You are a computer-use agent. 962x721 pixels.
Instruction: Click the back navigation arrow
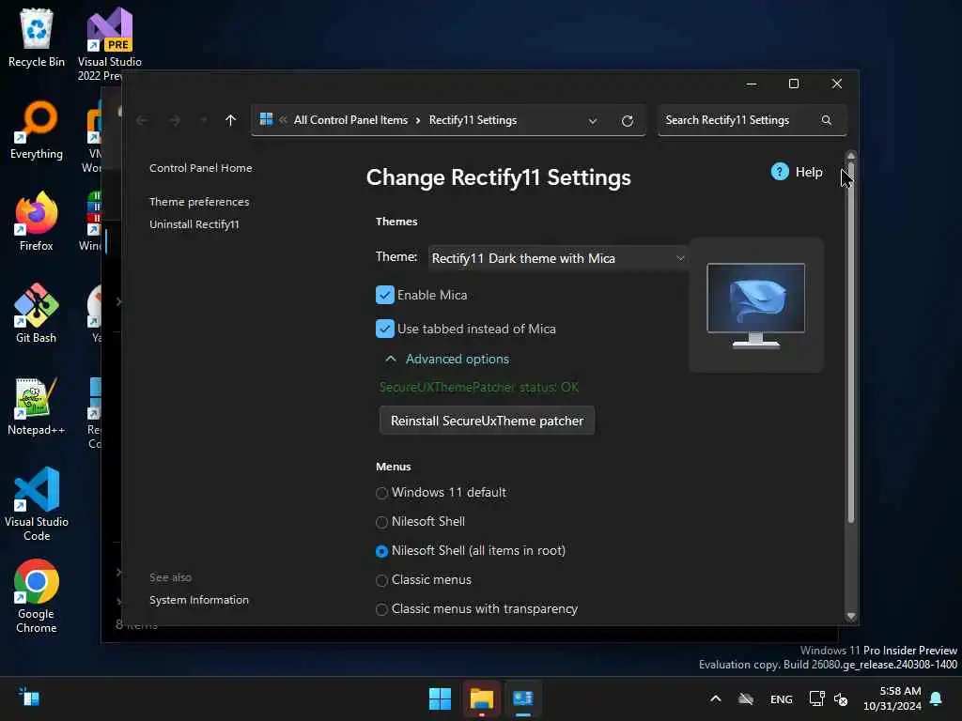pyautogui.click(x=143, y=120)
